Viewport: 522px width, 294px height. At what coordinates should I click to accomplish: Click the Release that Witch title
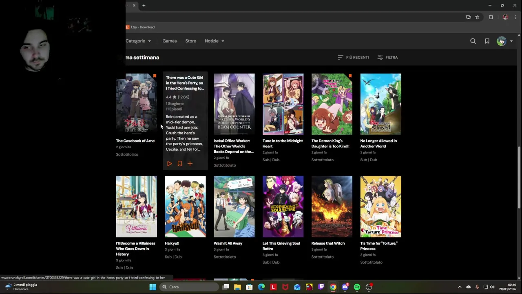pos(328,243)
